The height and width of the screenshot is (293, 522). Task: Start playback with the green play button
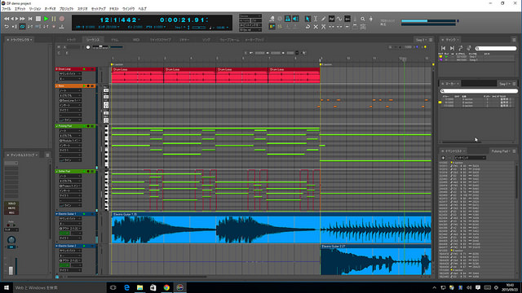click(x=46, y=19)
